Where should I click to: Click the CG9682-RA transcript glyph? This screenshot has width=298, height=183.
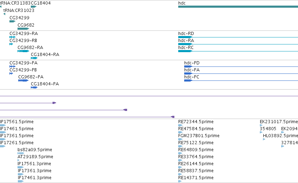[23, 51]
